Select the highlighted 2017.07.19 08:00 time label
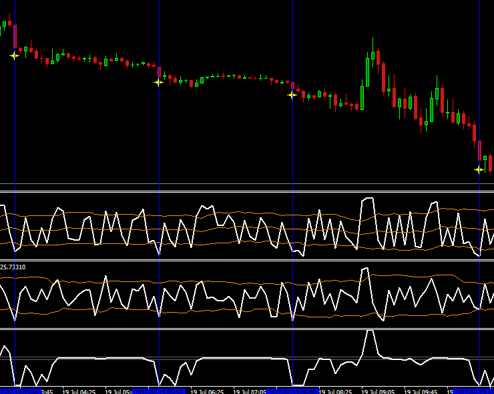 292,392
